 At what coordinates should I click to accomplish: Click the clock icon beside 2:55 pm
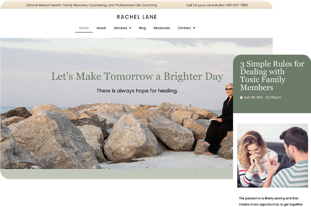pos(267,97)
